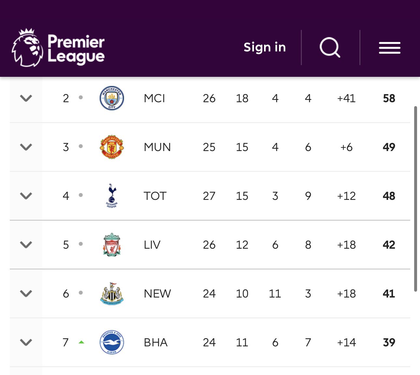Screen dimensions: 420x375
Task: Click the Premier League wordmark text
Action: pos(76,49)
